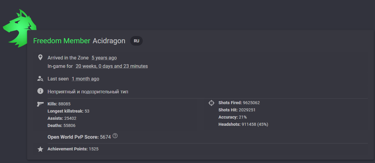Open the PvP Score question mark help
The width and height of the screenshot is (375, 163).
pos(115,136)
